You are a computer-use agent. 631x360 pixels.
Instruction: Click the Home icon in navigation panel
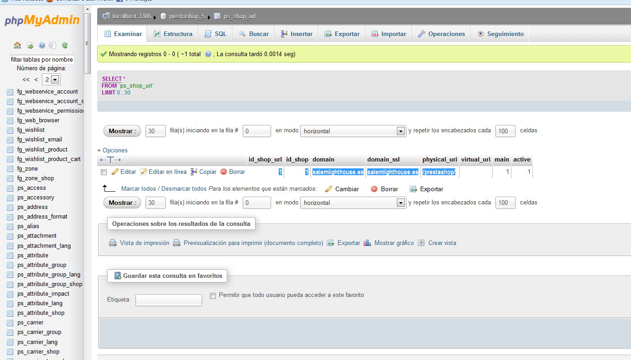click(x=17, y=45)
